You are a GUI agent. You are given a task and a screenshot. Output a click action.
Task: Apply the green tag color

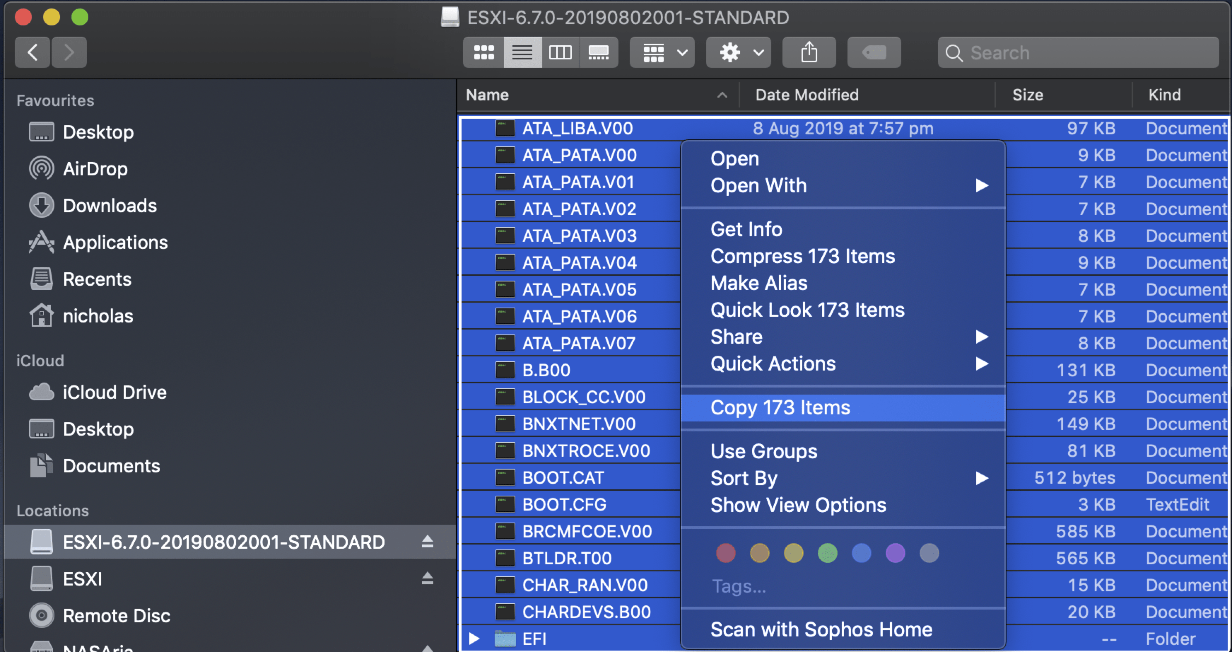click(x=827, y=553)
